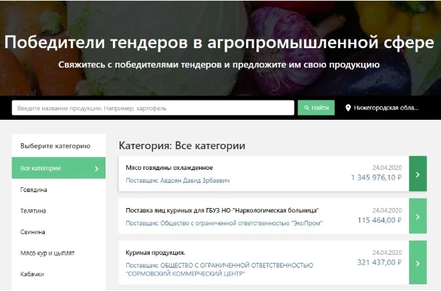441x291 pixels.
Task: Click the price 321 437,00 ₽
Action: [x=380, y=262]
